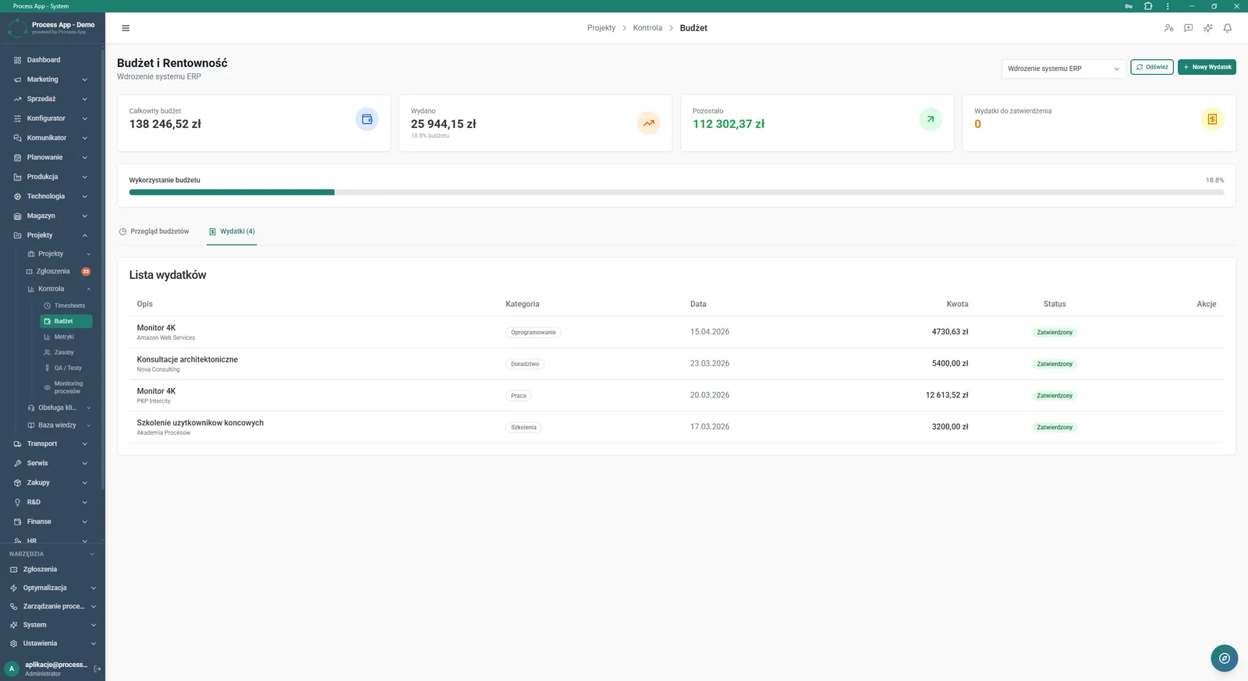Click the Komunikator chat icon in sidebar

point(17,138)
